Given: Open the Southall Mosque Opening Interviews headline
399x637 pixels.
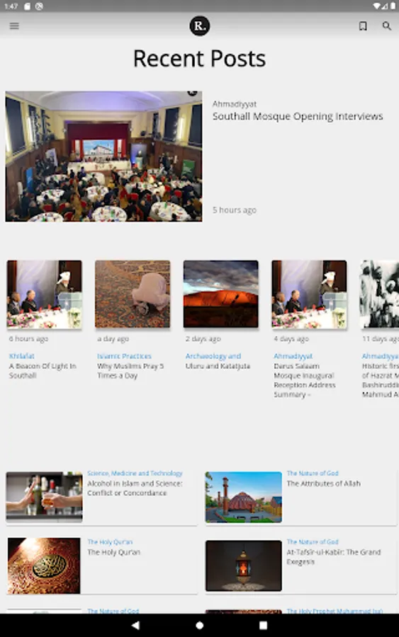Looking at the screenshot, I should pos(298,117).
